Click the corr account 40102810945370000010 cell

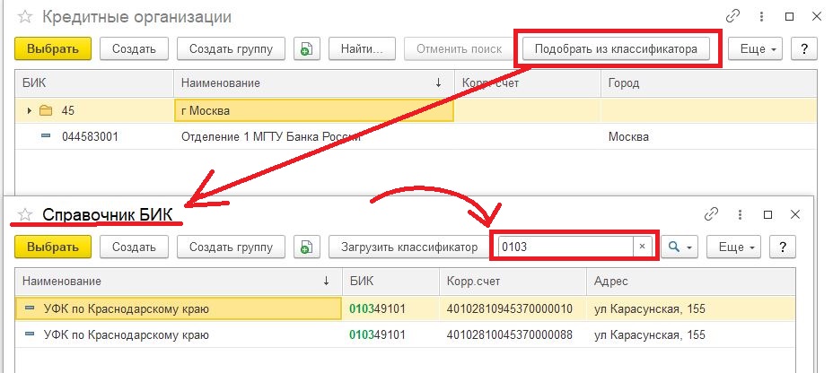click(x=513, y=308)
